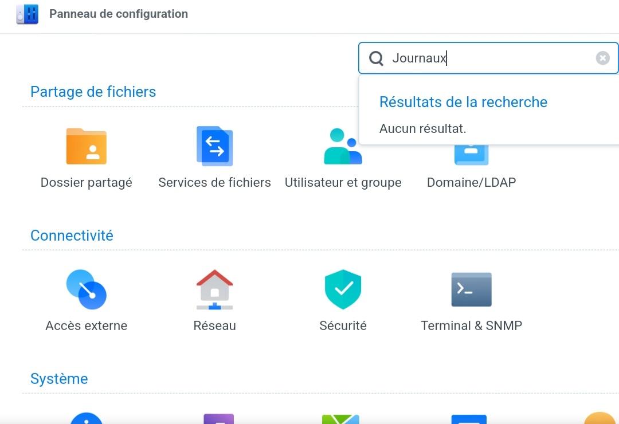Screen dimensions: 619x424
Task: Open the Dossier partagé folder icon
Action: pyautogui.click(x=87, y=147)
